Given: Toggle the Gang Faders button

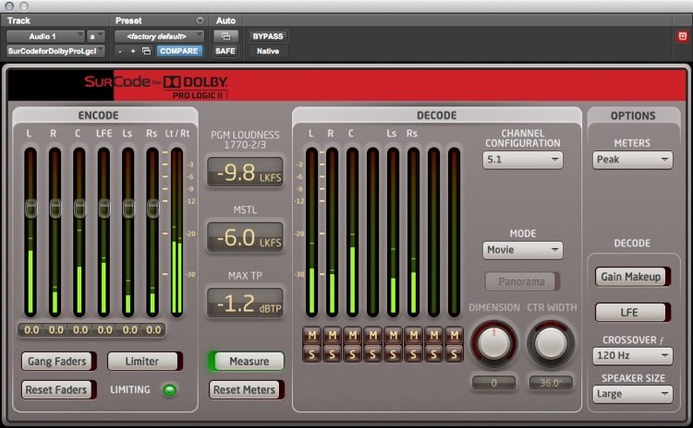Looking at the screenshot, I should pyautogui.click(x=59, y=362).
